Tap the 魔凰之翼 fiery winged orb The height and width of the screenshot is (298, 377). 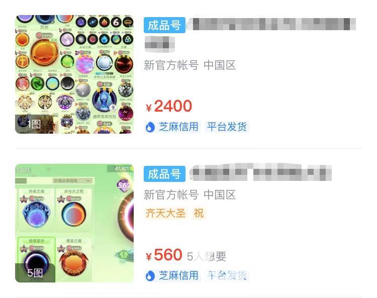73,265
